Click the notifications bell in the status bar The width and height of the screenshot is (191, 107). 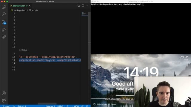click(x=87, y=106)
